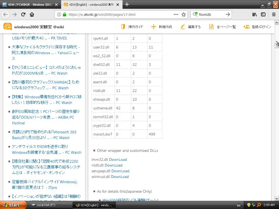The height and width of the screenshot is (209, 279).
Task: Download wintrust.dll via DownLoad link
Action: [120, 177]
